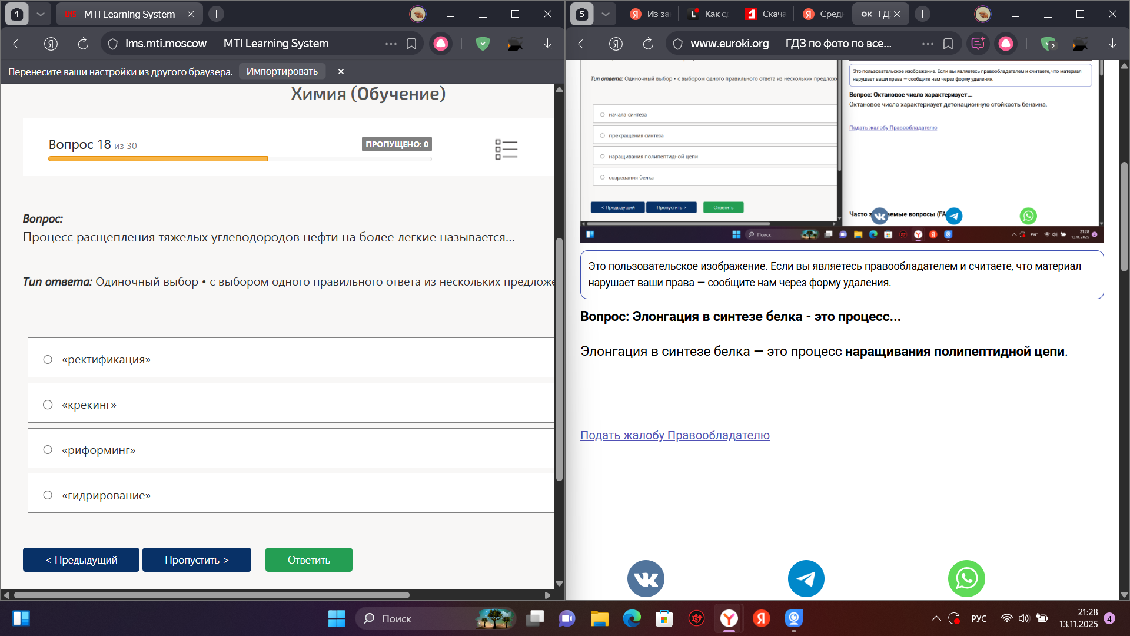Open Microsoft Edge from the taskbar
Screen dimensions: 1130x636
632,618
